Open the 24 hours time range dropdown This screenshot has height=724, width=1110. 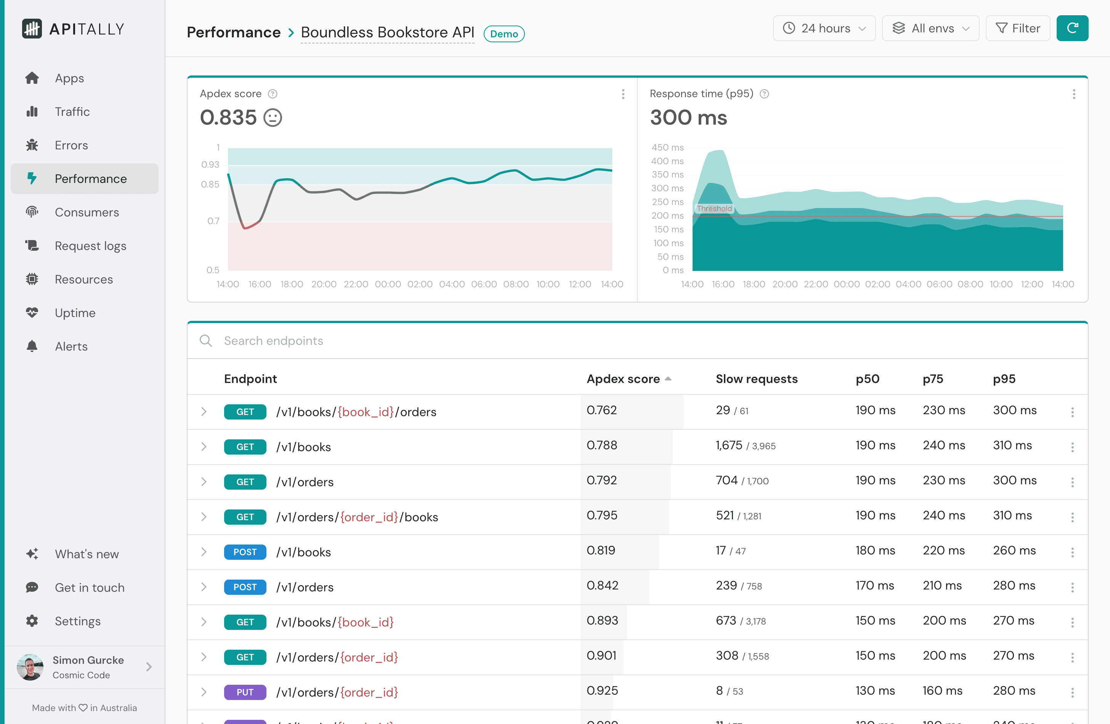(x=824, y=28)
